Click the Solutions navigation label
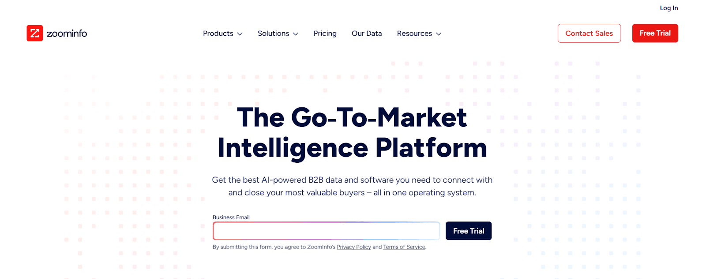The height and width of the screenshot is (279, 706). coord(273,33)
